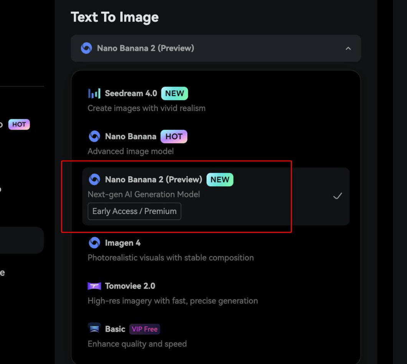Select Nano Banana 2 (Preview) option
This screenshot has height=364, width=407.
[x=216, y=197]
